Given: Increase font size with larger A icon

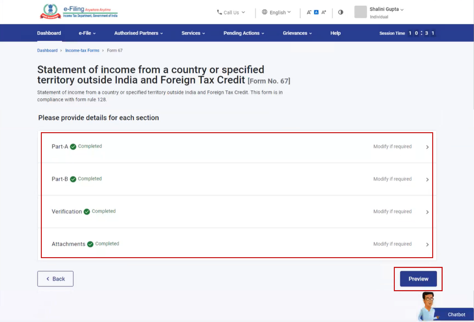Looking at the screenshot, I should 324,12.
